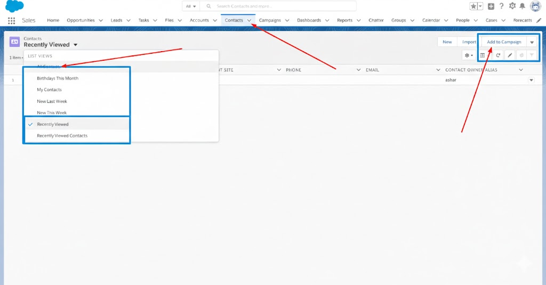
Task: Click the table display toggle icon
Action: click(x=483, y=55)
